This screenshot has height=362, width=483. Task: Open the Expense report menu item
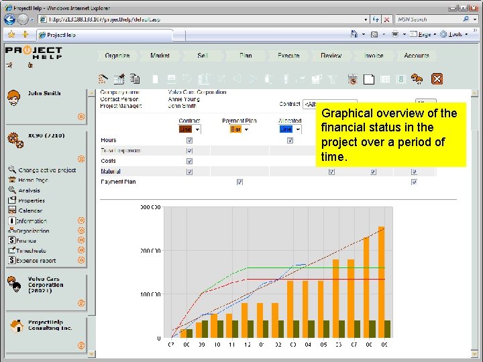tap(36, 260)
